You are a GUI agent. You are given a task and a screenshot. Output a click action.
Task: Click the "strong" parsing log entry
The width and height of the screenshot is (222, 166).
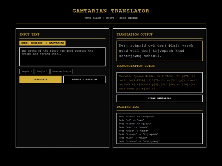tap(139, 141)
